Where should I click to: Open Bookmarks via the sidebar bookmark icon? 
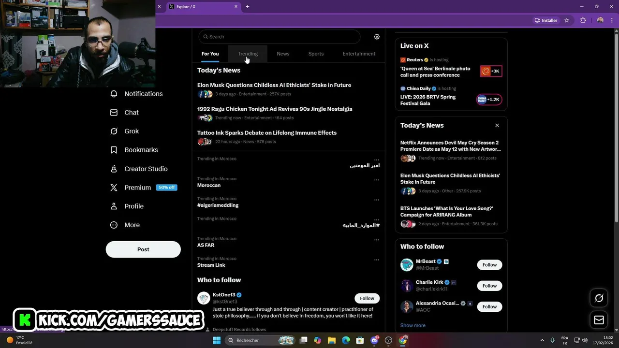coord(114,150)
